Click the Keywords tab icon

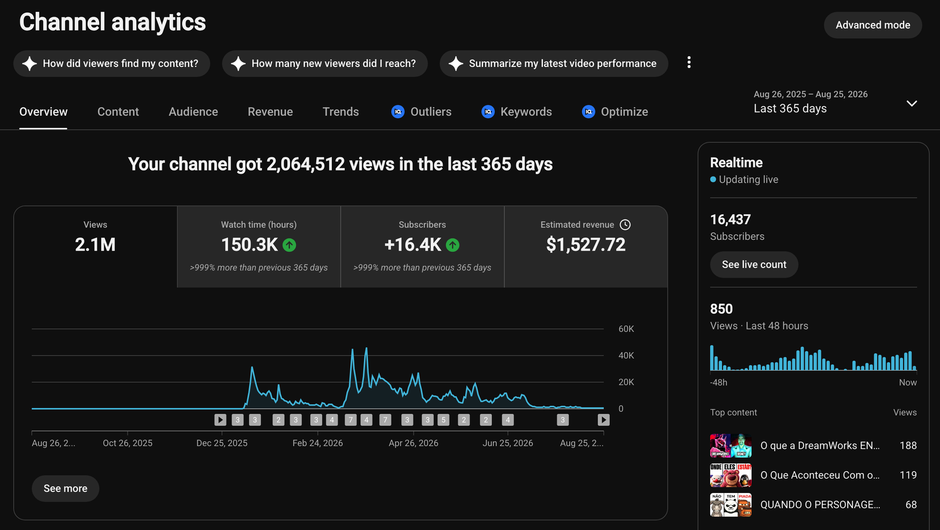pos(488,112)
